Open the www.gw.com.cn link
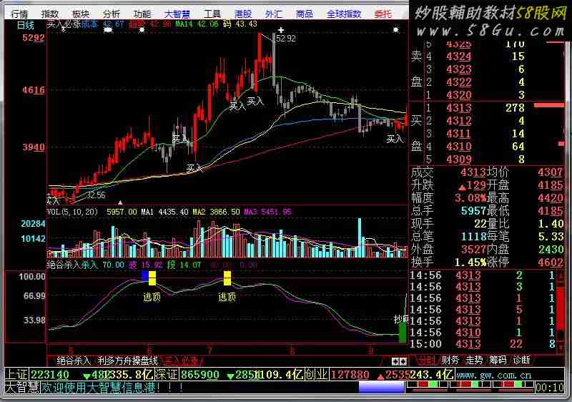The image size is (572, 402). 493,376
